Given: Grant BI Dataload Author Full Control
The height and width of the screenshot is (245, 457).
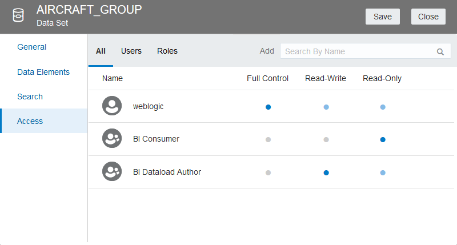Looking at the screenshot, I should (268, 172).
